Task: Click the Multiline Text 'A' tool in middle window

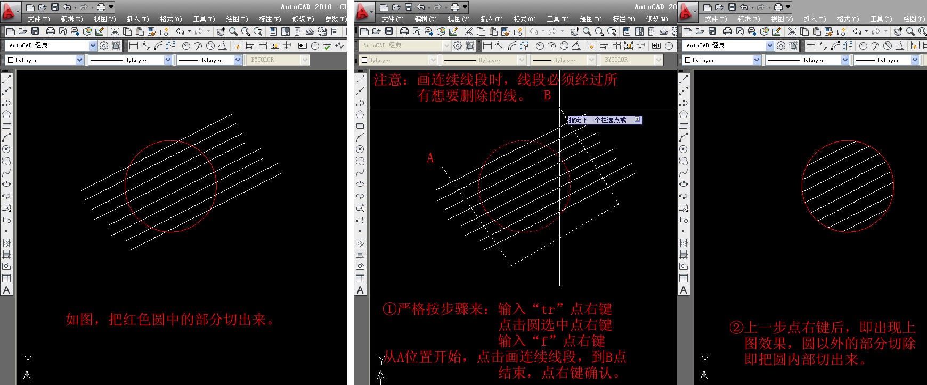Action: (x=360, y=290)
